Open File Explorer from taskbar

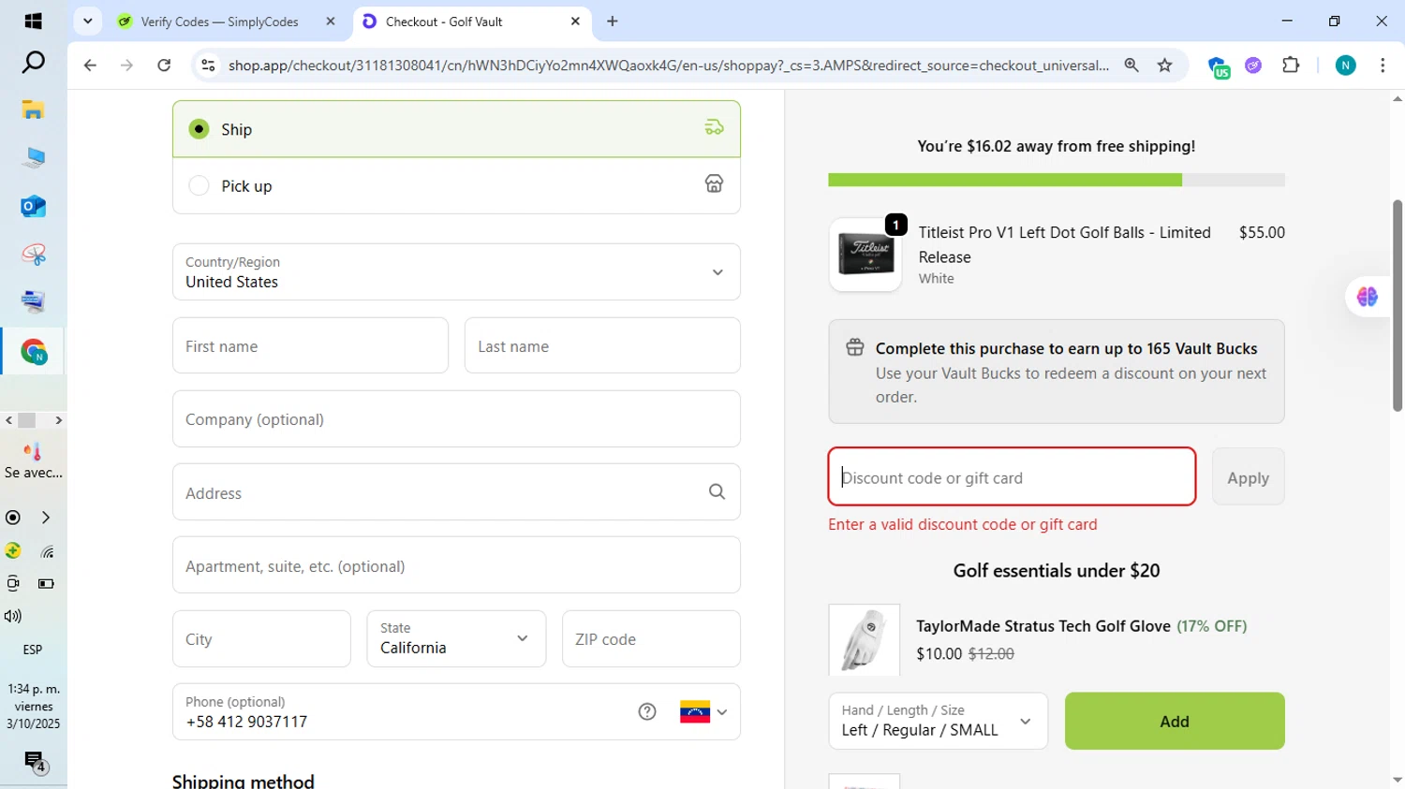point(33,110)
